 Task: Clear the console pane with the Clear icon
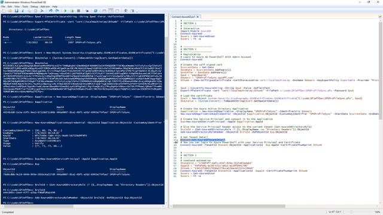[x=42, y=11]
